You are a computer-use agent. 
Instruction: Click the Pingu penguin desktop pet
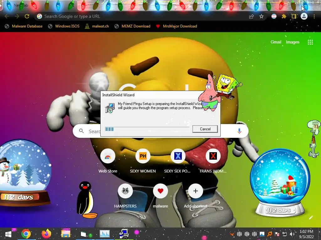86,200
